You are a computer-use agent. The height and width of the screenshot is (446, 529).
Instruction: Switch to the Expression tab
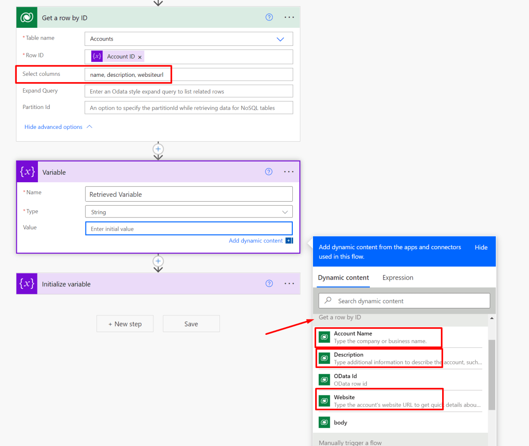(x=398, y=277)
